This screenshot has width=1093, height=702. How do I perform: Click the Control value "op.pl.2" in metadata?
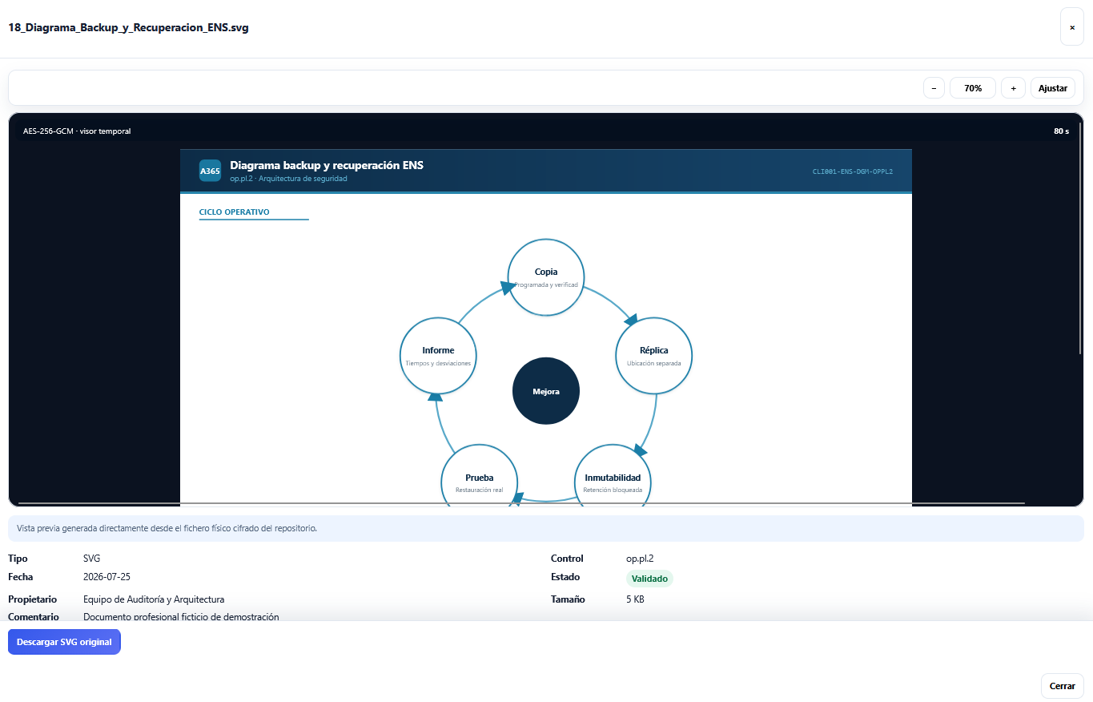[x=641, y=559]
